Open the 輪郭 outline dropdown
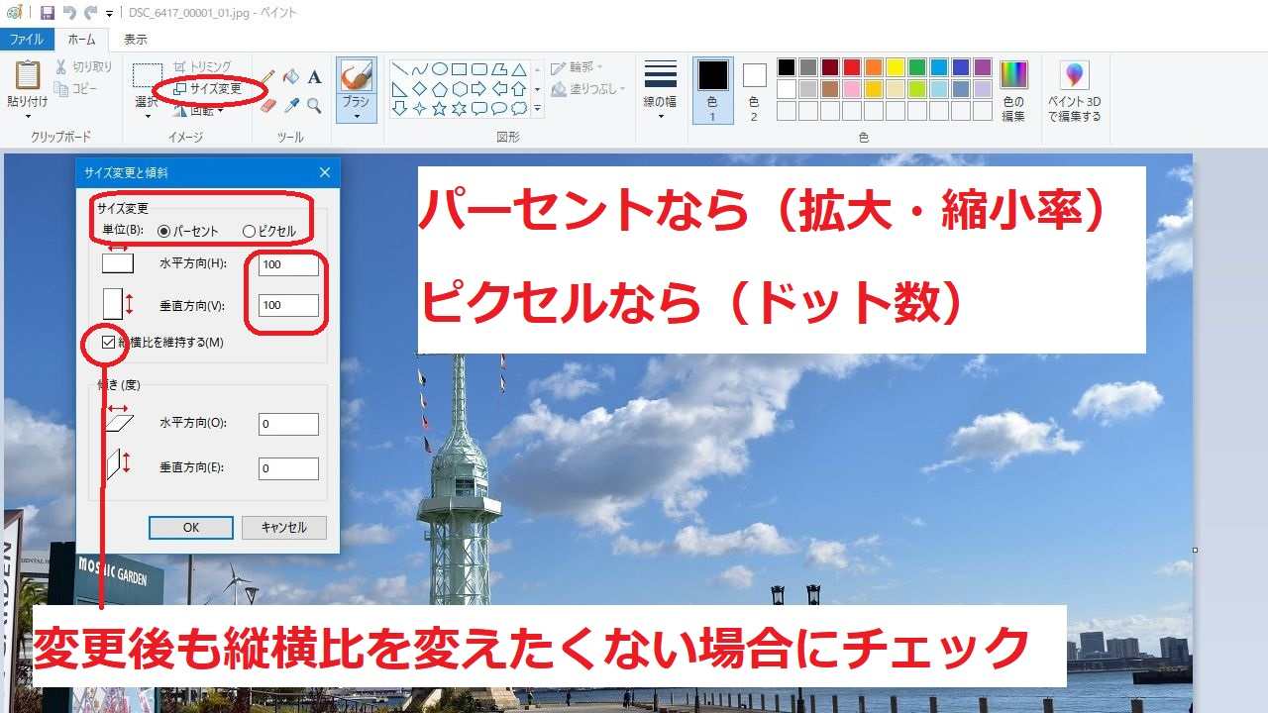1268x713 pixels. (x=577, y=67)
